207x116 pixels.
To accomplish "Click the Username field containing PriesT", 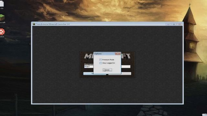I will [x=89, y=67].
